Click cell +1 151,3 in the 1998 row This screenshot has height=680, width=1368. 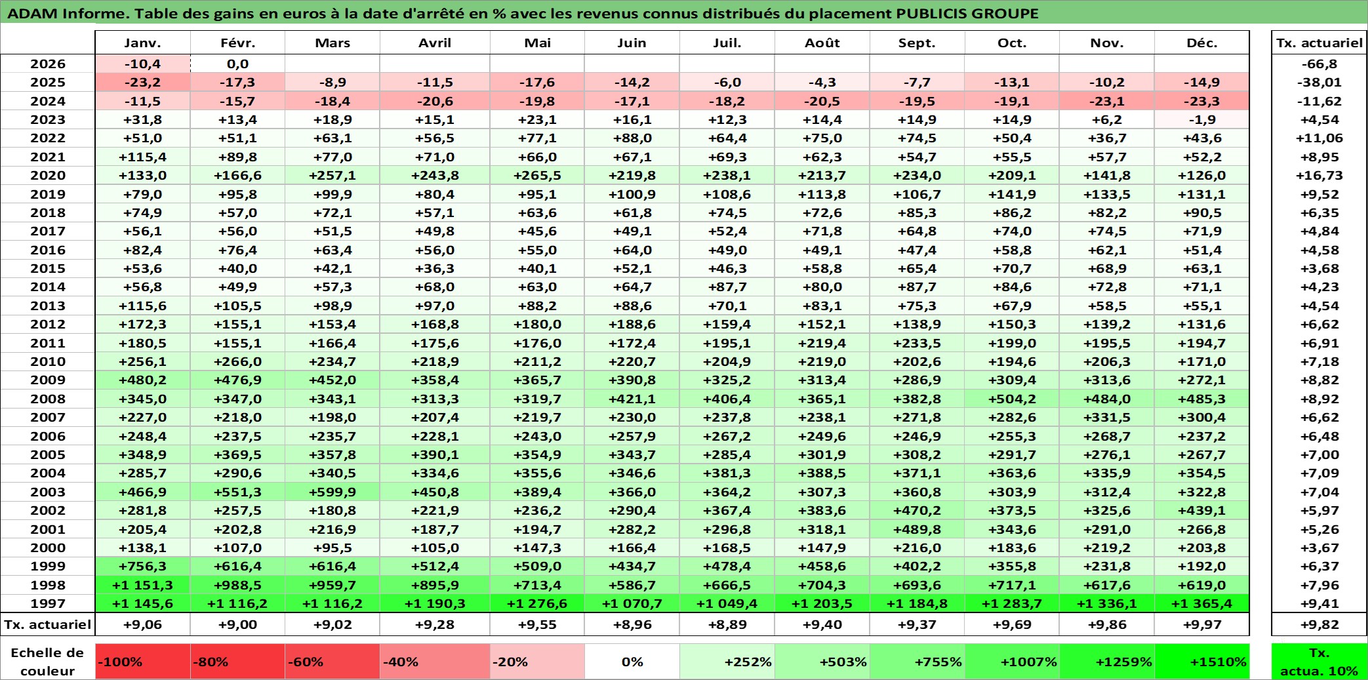[143, 585]
